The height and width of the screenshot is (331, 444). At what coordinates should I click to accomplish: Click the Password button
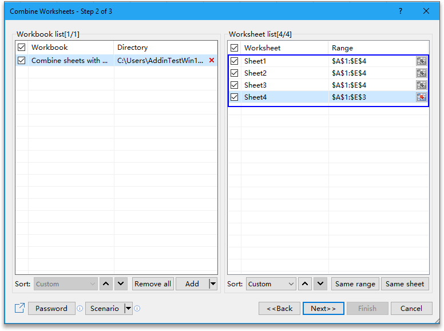(51, 308)
